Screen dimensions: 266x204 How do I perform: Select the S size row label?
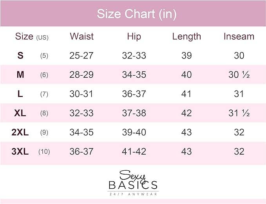[x=20, y=56]
